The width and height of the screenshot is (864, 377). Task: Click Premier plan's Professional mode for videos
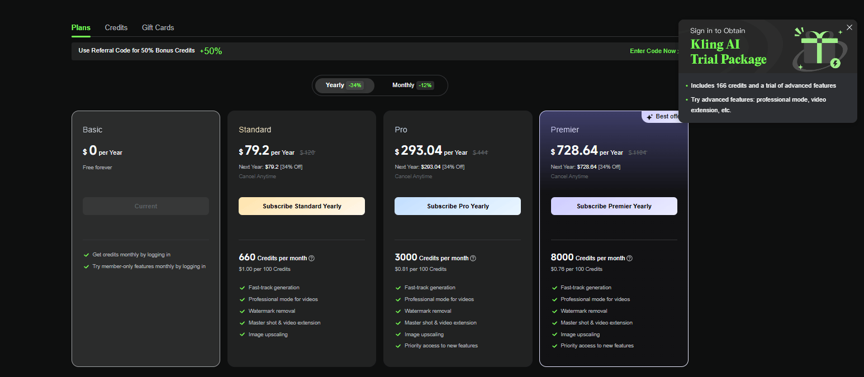(595, 299)
